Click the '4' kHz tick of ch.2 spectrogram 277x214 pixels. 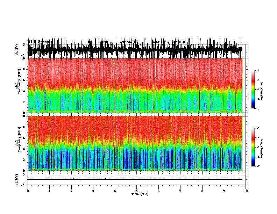coord(24,149)
